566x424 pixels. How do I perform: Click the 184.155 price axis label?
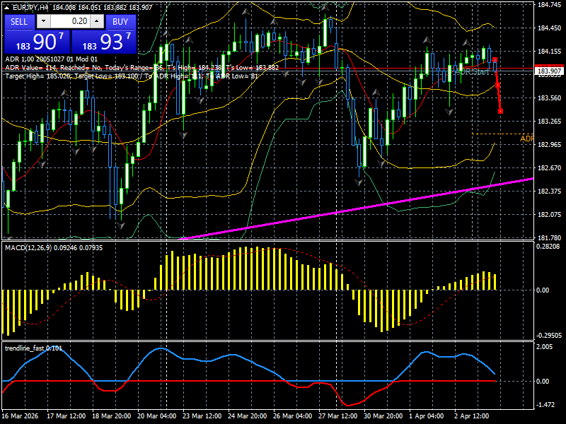point(550,52)
